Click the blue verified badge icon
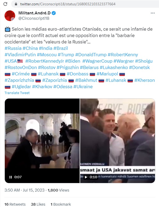The image size is (159, 207). pos(54,13)
